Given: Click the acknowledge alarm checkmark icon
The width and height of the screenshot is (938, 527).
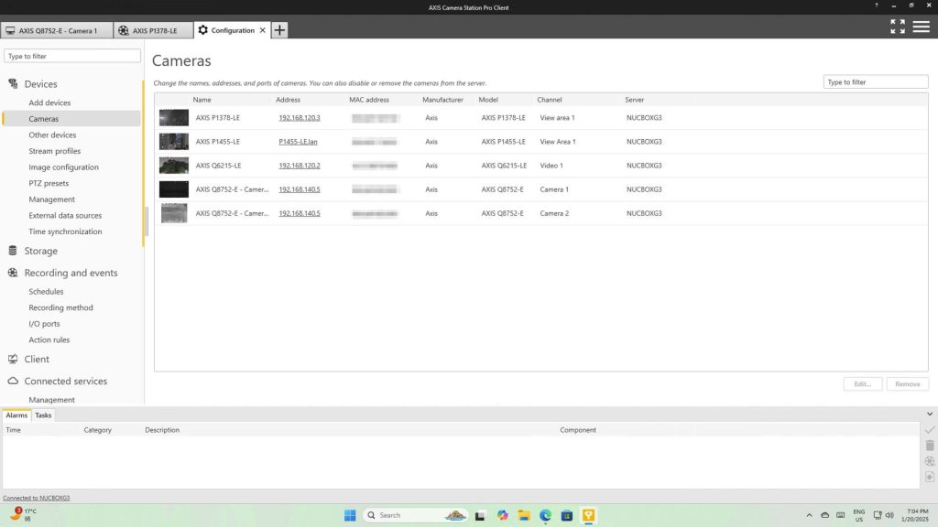Looking at the screenshot, I should click(x=930, y=430).
